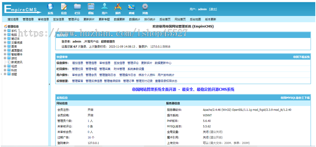Expand the 桌面壁纸 tree node
This screenshot has width=316, height=147.
tap(5, 50)
